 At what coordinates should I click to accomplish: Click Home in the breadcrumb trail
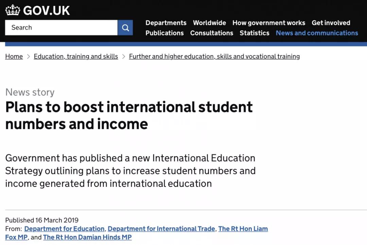click(14, 56)
